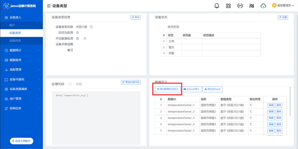Open the apps grid icon in header
Viewport: 298px width, 149px height.
[228, 6]
